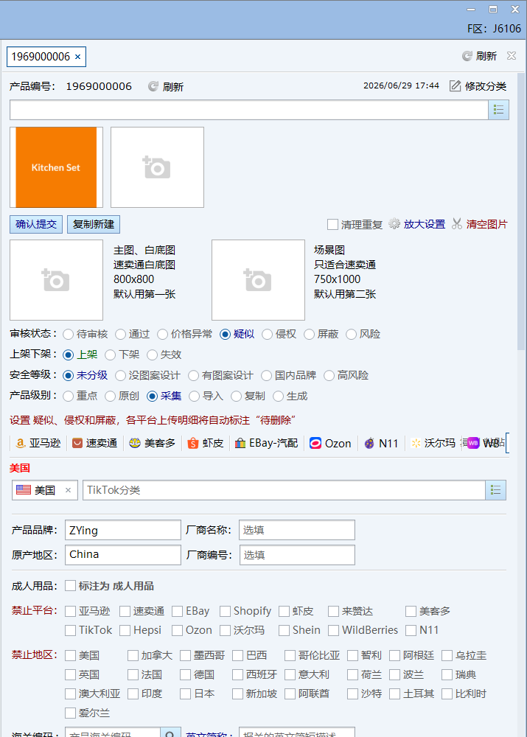Switch to the 美客多 platform tab
The width and height of the screenshot is (527, 737).
click(153, 443)
